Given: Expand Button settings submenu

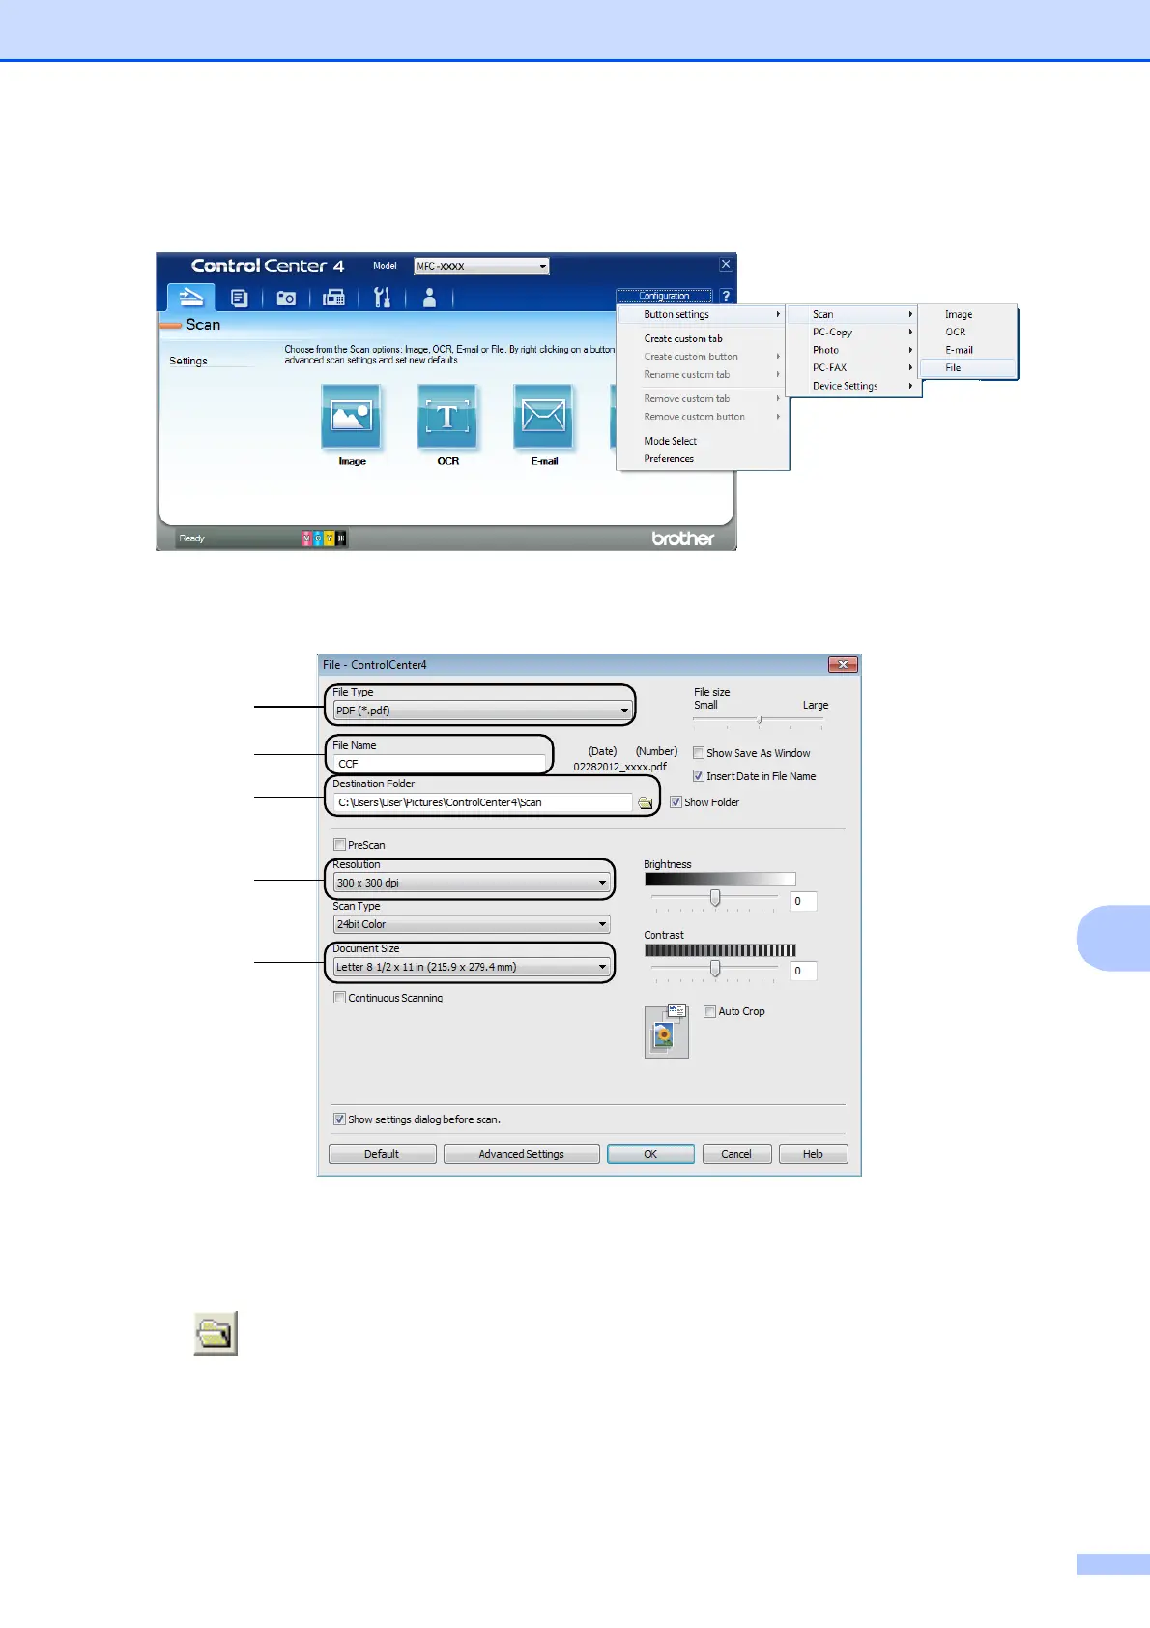Looking at the screenshot, I should [702, 314].
